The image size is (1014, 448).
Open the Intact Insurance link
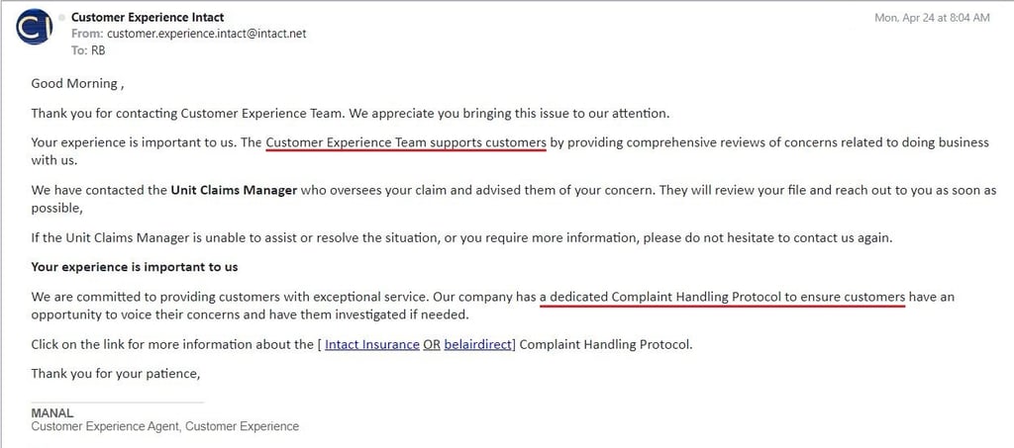pos(371,345)
